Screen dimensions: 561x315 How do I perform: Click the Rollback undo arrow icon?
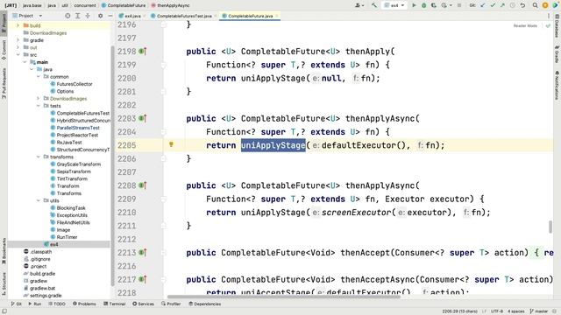coord(522,5)
